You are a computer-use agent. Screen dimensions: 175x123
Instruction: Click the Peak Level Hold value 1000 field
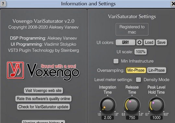pos(156,117)
